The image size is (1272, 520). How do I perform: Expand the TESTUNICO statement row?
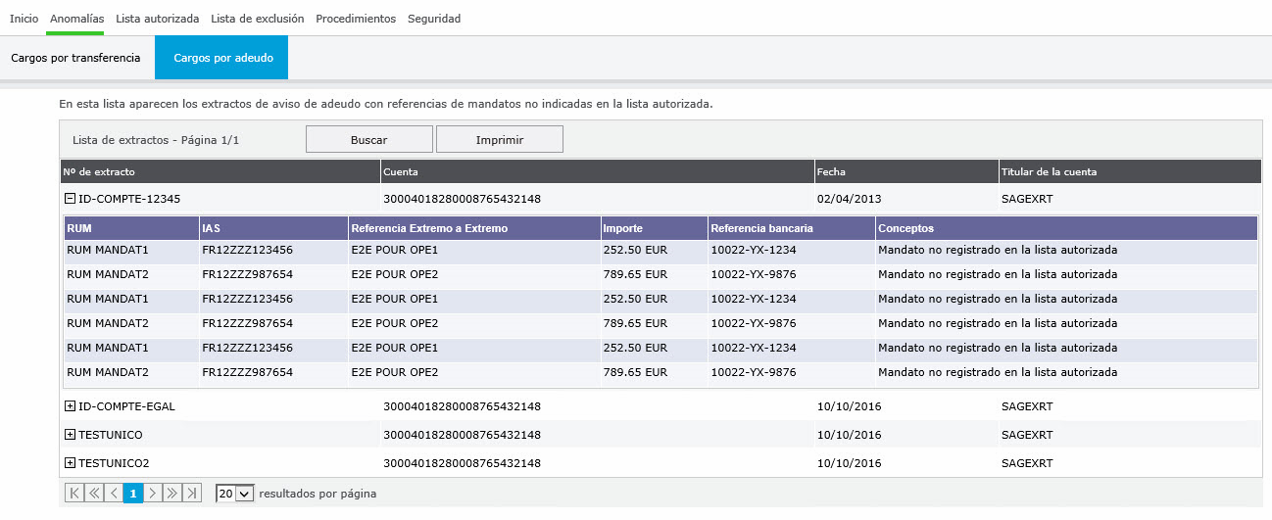70,435
